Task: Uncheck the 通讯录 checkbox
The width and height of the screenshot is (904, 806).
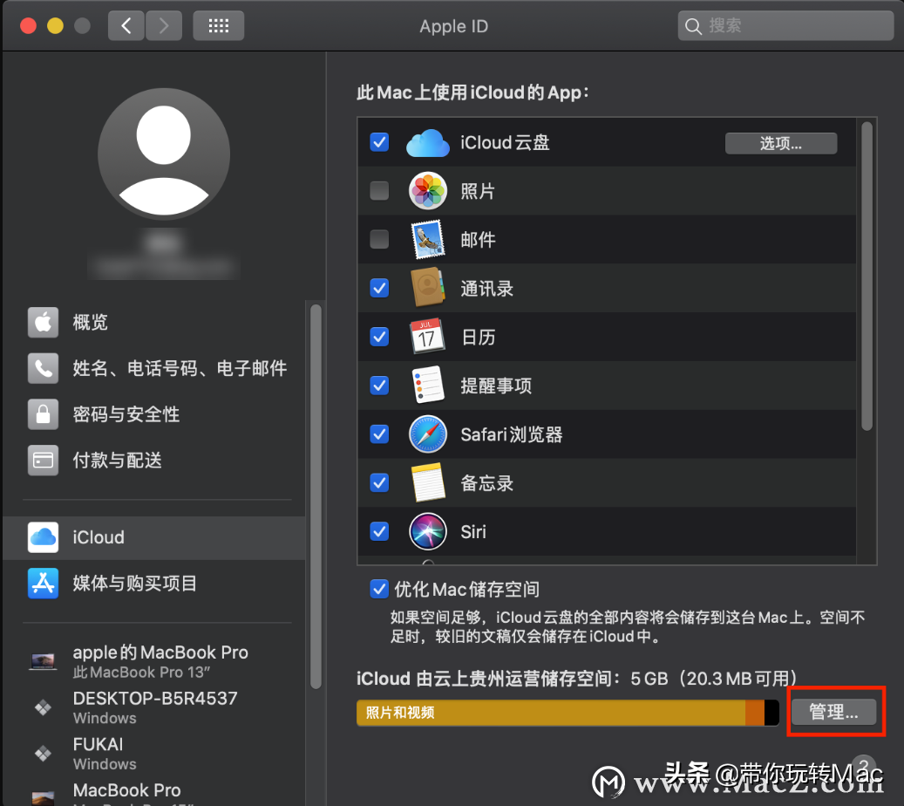Action: (379, 288)
